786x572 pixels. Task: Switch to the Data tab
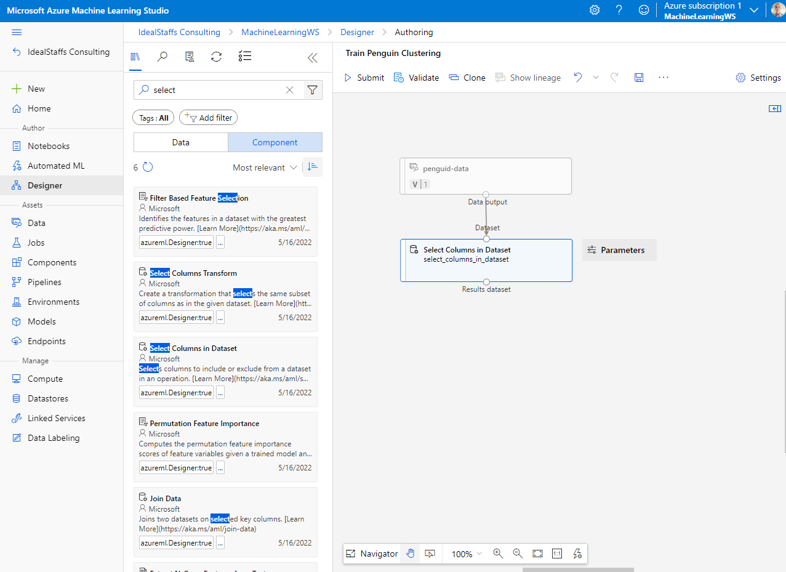click(x=180, y=142)
